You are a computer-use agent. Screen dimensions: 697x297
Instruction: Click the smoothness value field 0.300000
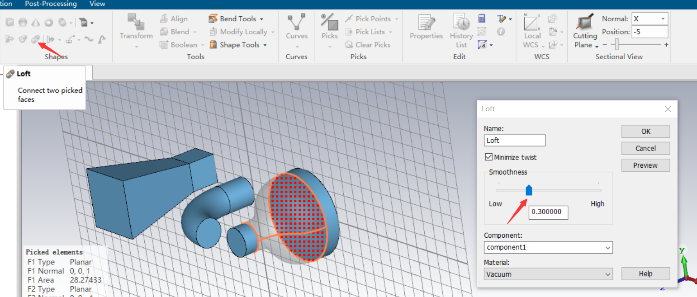coord(548,212)
